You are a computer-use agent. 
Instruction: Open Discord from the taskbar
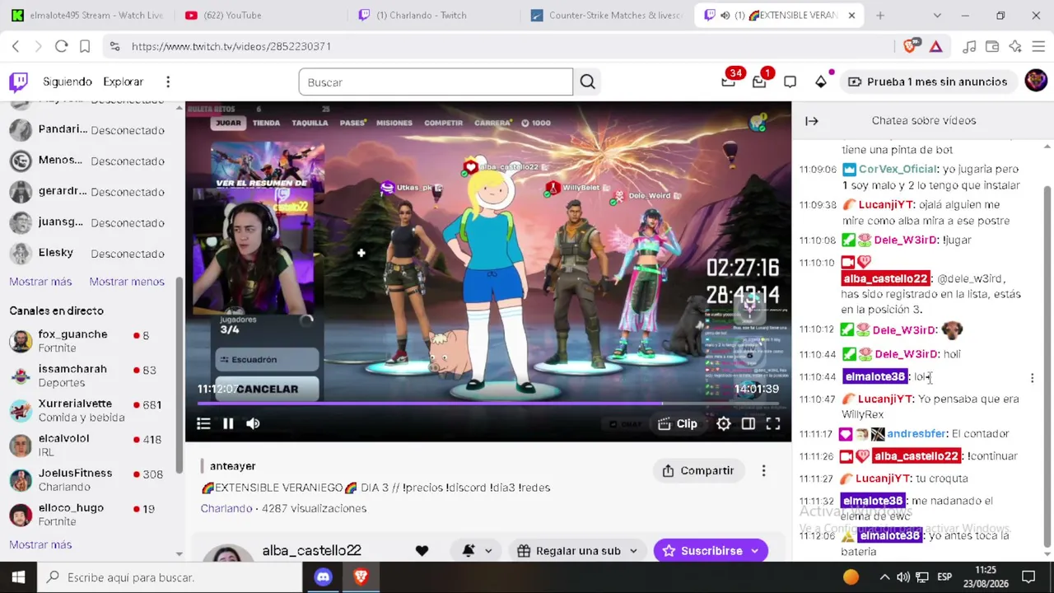(323, 577)
